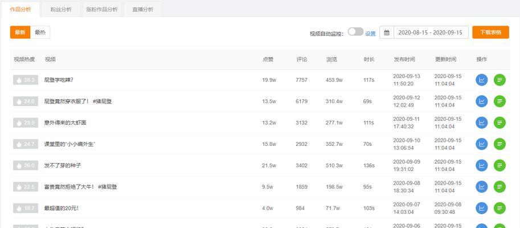Click video title 屁登学吃辣?
520x228 pixels.
[x=59, y=80]
